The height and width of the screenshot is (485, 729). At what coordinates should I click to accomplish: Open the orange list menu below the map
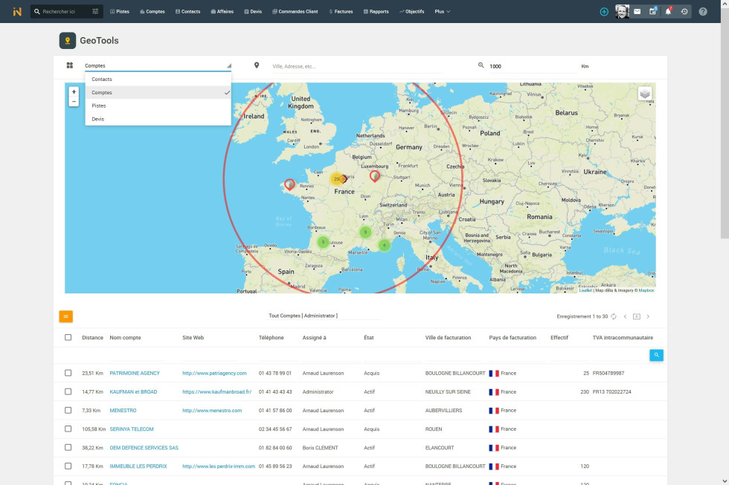[66, 316]
